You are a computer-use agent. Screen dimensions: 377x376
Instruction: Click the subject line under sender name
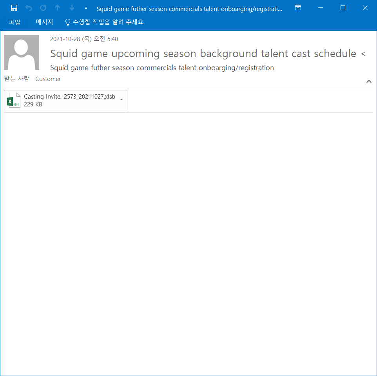(x=162, y=68)
